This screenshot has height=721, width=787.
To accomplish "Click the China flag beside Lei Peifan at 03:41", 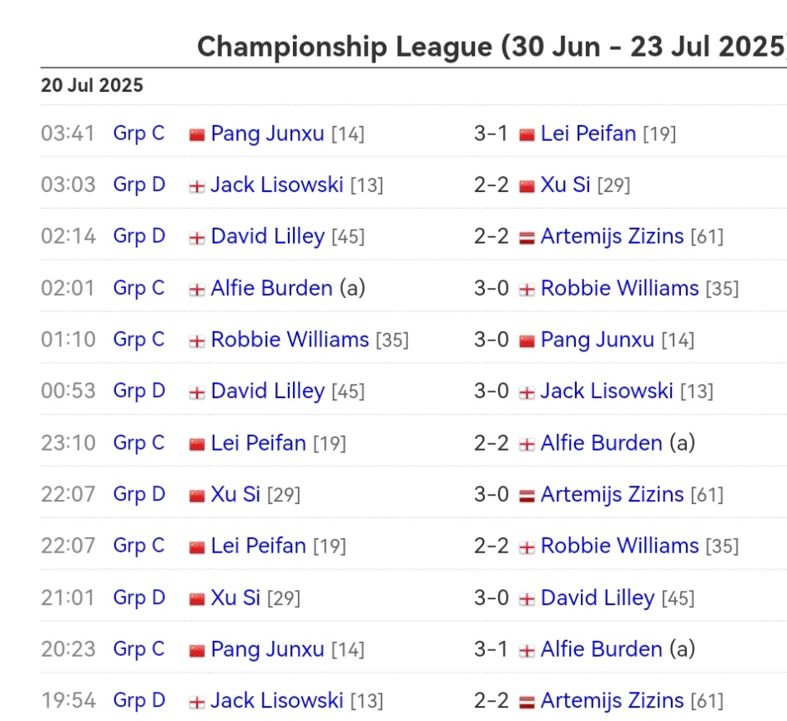I will coord(527,134).
